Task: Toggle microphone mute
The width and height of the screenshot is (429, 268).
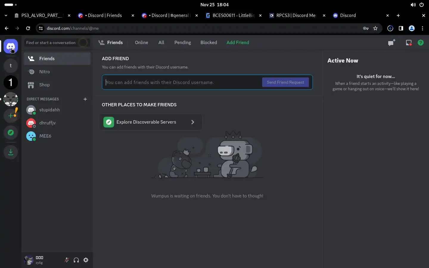Action: (67, 260)
